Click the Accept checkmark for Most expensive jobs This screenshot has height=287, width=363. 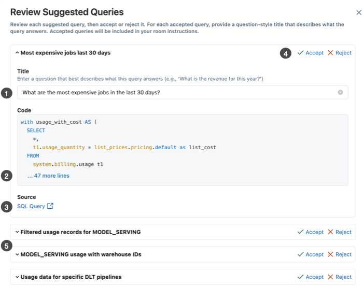pyautogui.click(x=301, y=53)
